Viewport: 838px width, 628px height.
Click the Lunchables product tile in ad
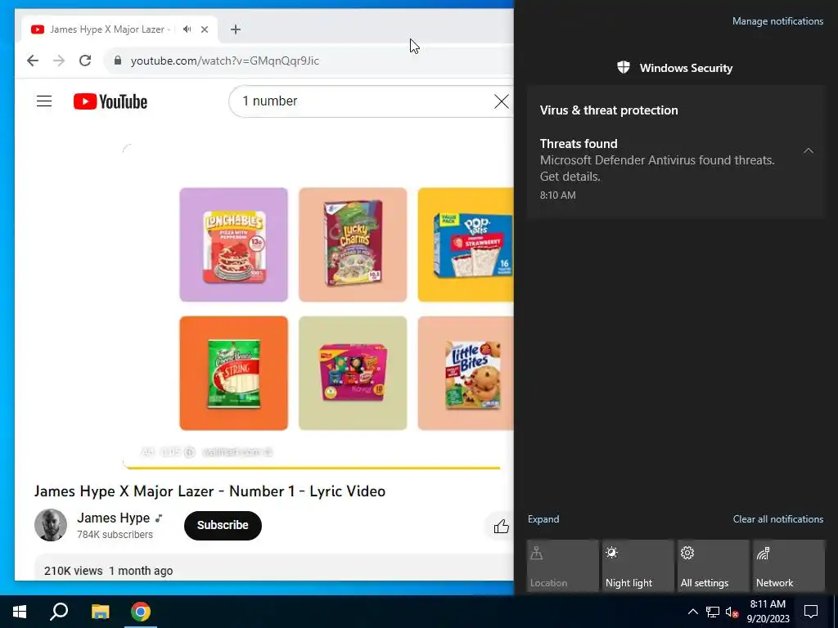coord(233,244)
